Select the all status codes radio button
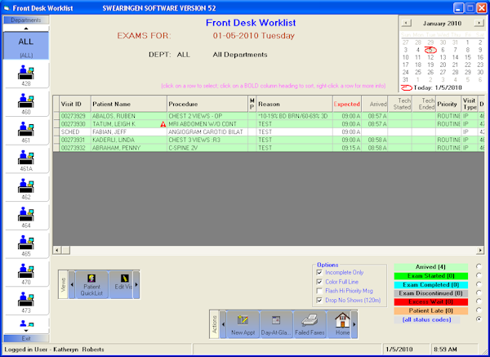Screen dimensions: 490x357 click(479, 319)
